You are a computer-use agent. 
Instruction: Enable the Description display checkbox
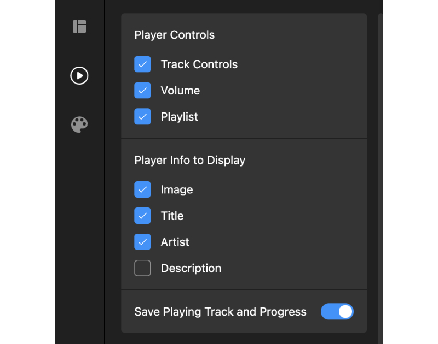[x=142, y=268]
